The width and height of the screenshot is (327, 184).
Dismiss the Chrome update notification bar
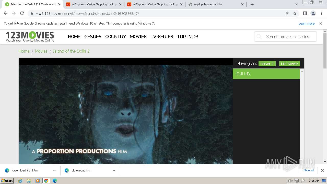click(321, 23)
